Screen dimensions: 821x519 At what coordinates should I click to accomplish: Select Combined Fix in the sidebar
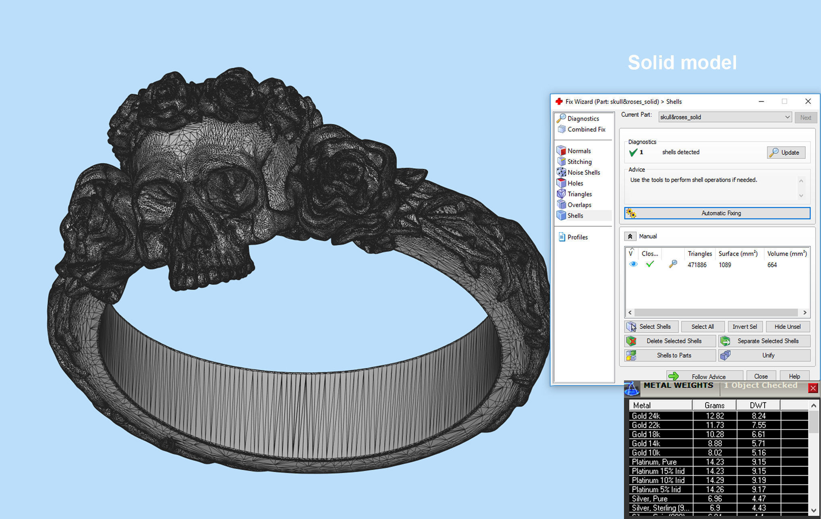coord(586,129)
